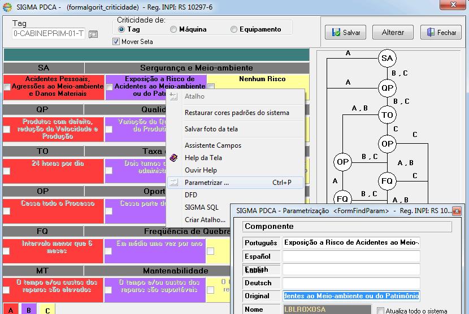469x314 pixels.
Task: Select Ouvir Help in the context menu
Action: tap(201, 170)
